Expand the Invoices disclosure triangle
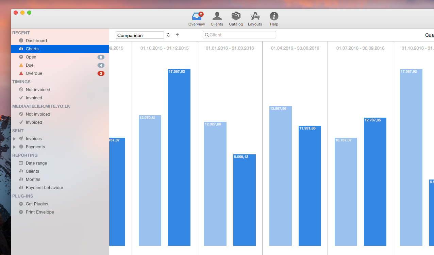 (14, 139)
